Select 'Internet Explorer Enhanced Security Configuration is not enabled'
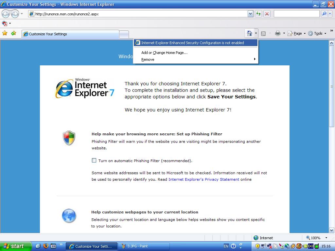Viewport: 335px width, 251px height. pos(196,43)
